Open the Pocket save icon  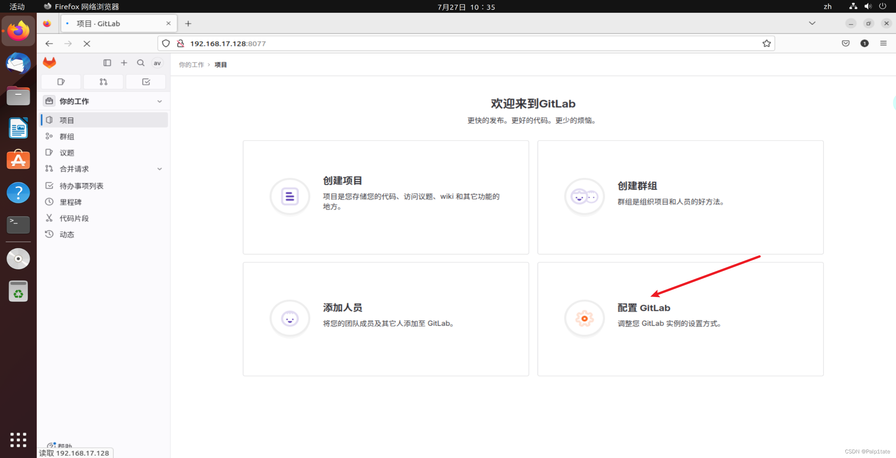(846, 44)
